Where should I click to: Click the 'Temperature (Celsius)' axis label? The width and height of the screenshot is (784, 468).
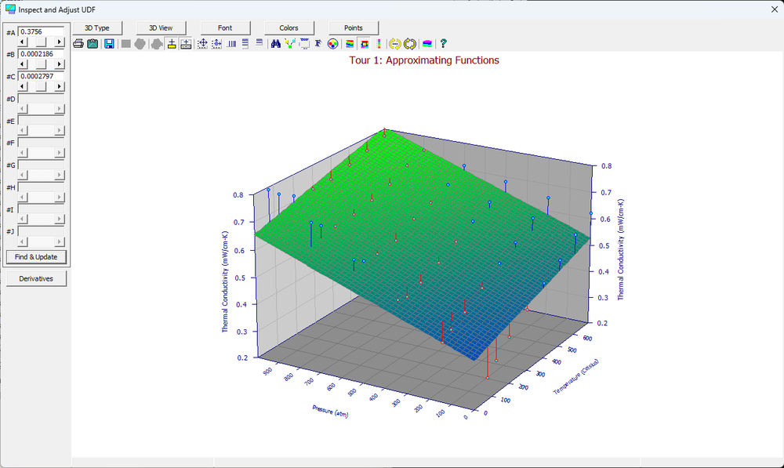click(575, 376)
